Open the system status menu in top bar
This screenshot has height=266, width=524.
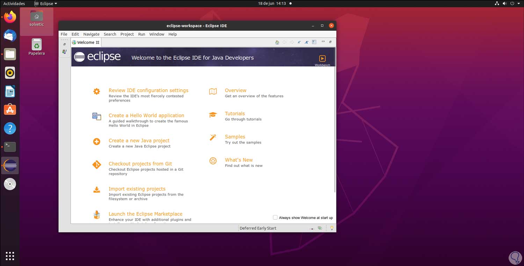point(507,3)
